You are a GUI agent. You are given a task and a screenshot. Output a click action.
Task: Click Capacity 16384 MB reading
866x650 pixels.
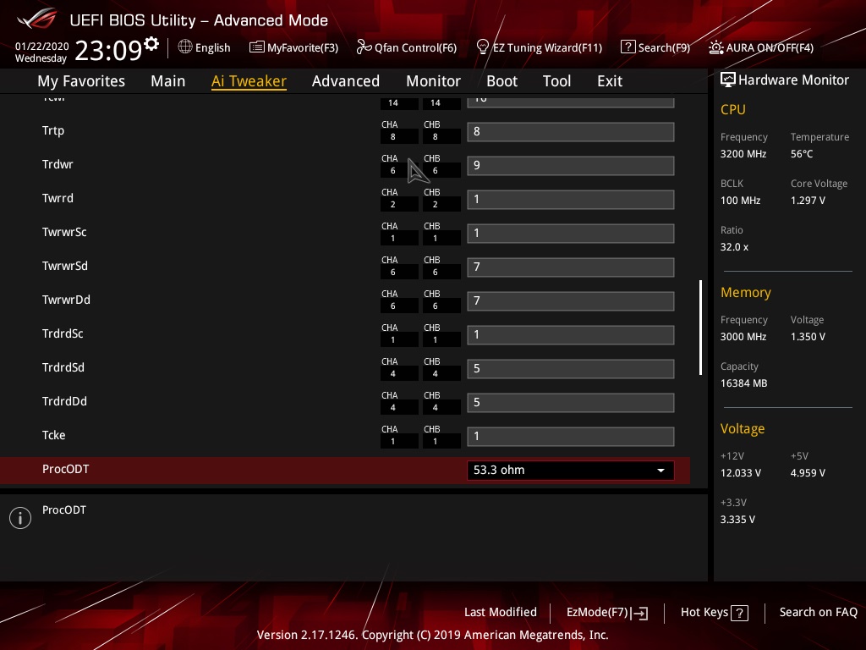tap(743, 383)
